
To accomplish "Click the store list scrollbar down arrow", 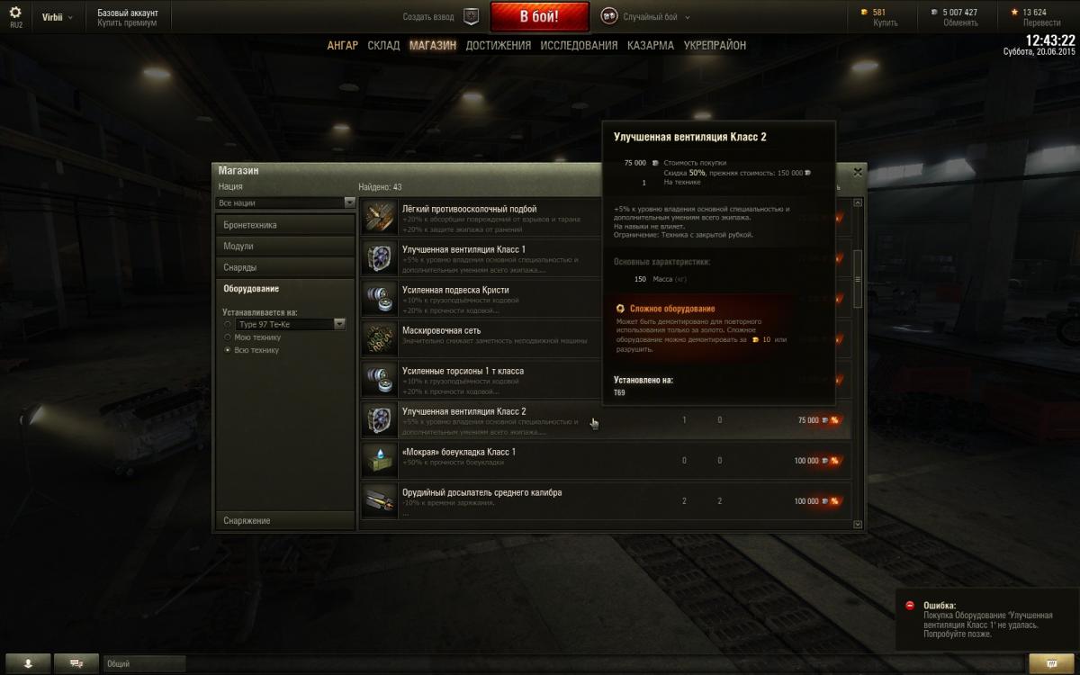I will [x=857, y=524].
